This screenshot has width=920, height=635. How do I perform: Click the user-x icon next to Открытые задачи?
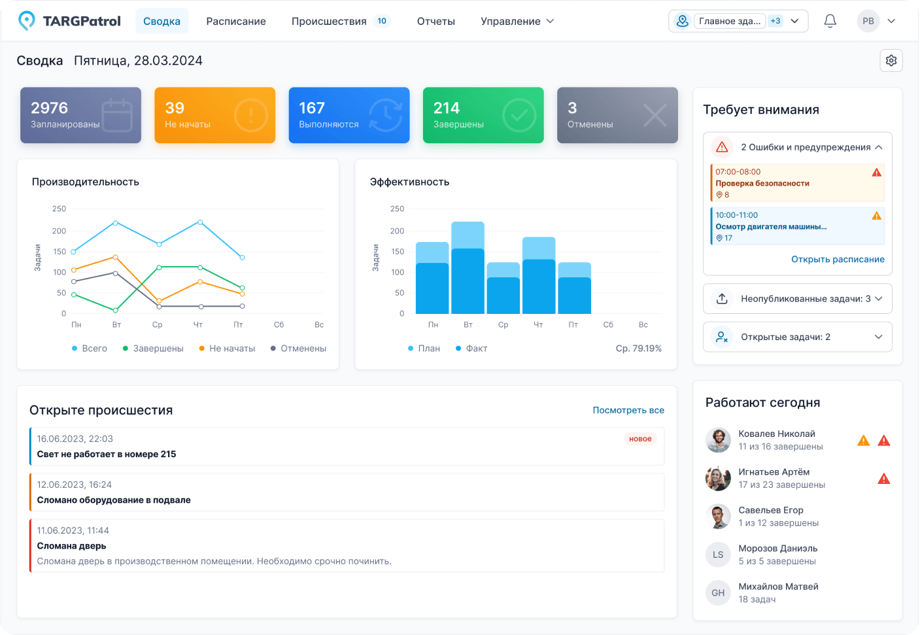click(x=721, y=337)
